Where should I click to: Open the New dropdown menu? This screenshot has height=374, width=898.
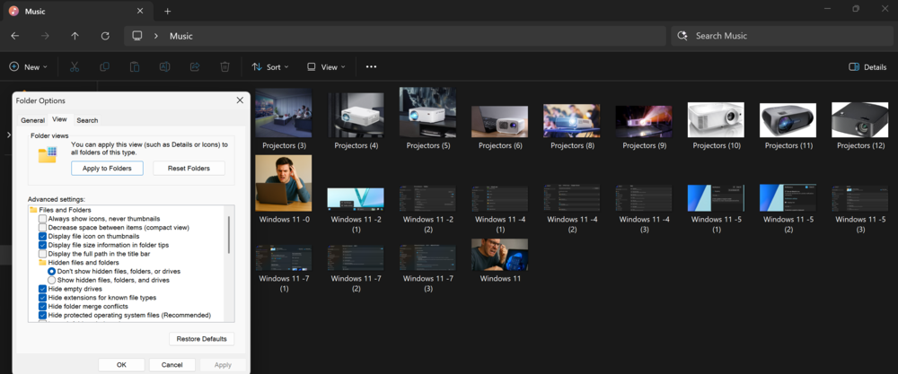[28, 67]
